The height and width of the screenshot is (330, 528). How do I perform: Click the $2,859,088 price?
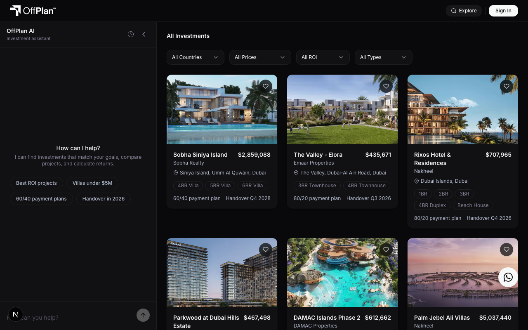(254, 155)
